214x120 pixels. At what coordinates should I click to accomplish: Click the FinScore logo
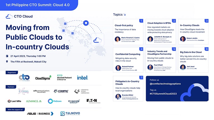coord(55,101)
